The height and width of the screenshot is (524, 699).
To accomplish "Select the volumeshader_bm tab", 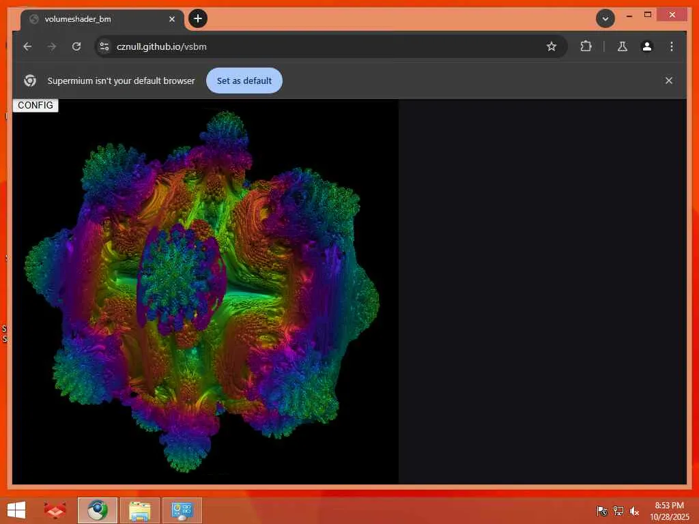I will point(102,20).
